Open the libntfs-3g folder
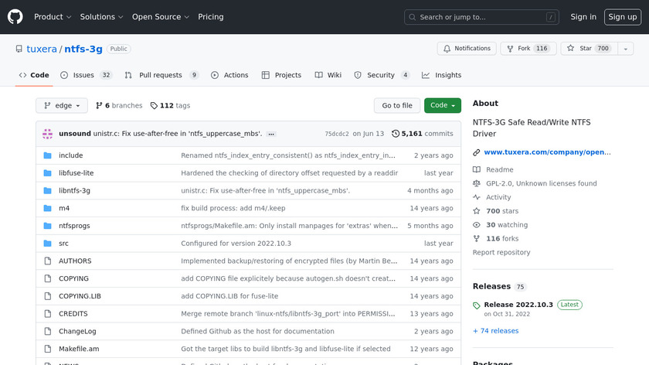Screen dimensions: 649x365 tap(74, 190)
